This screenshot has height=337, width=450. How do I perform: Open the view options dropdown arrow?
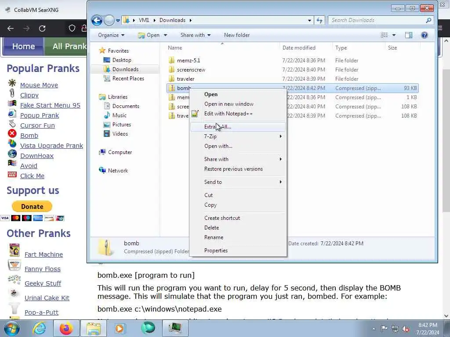pos(394,35)
